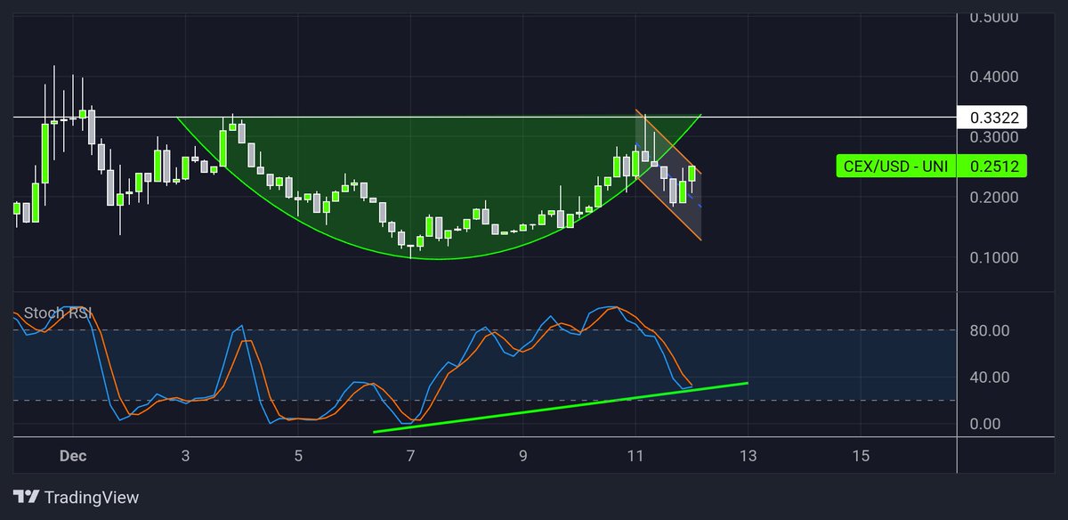Click the CEX/USD - UNI symbol label
1068x520 pixels.
pyautogui.click(x=897, y=166)
